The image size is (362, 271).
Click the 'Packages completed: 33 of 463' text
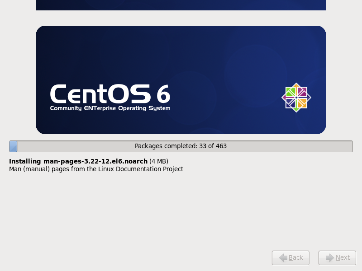click(181, 146)
